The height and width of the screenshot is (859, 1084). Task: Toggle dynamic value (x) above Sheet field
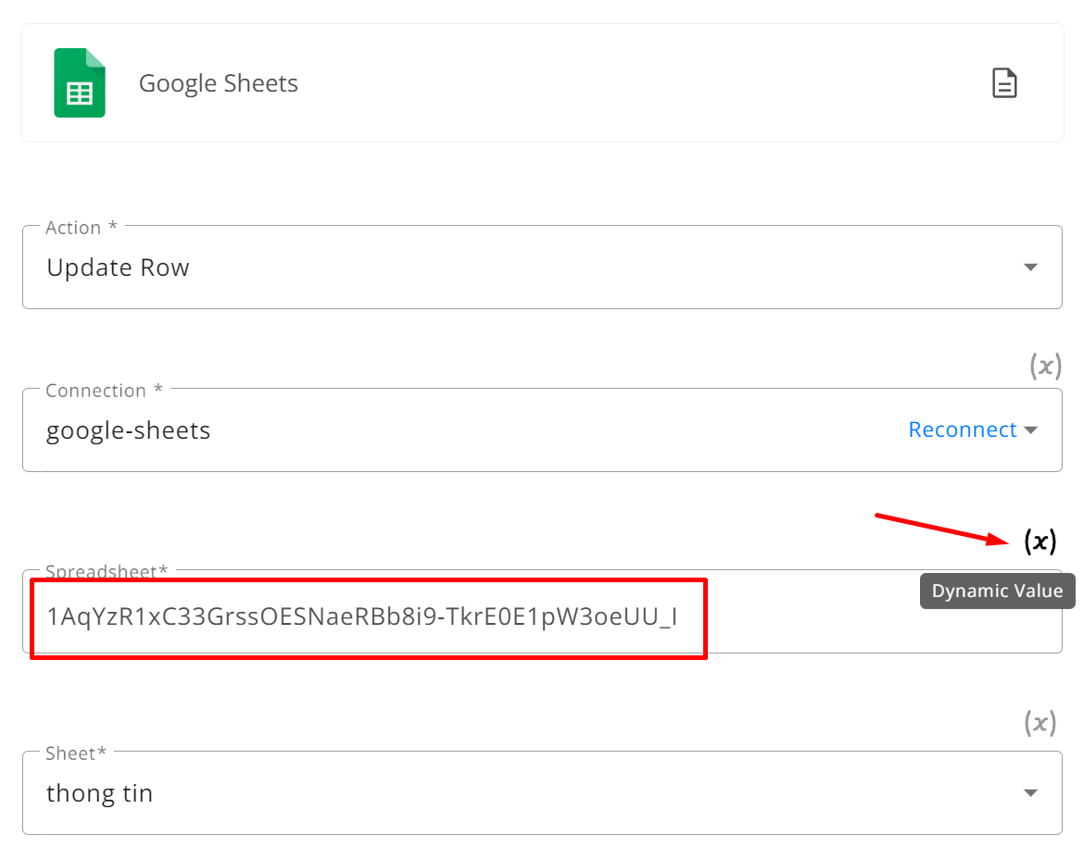(1040, 722)
